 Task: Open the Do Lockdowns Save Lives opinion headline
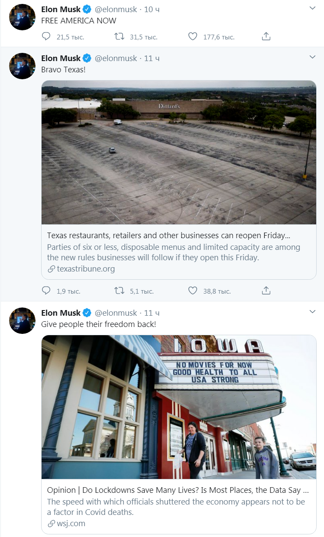coord(178,490)
